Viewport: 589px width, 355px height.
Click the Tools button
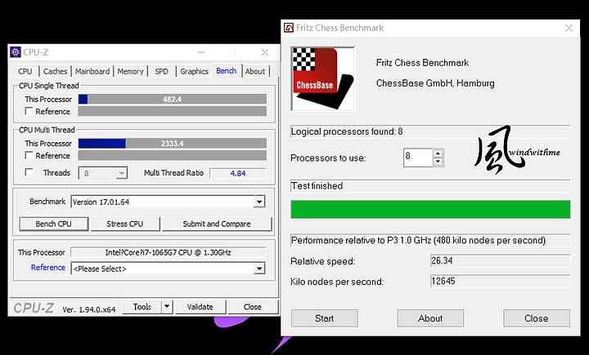(142, 307)
